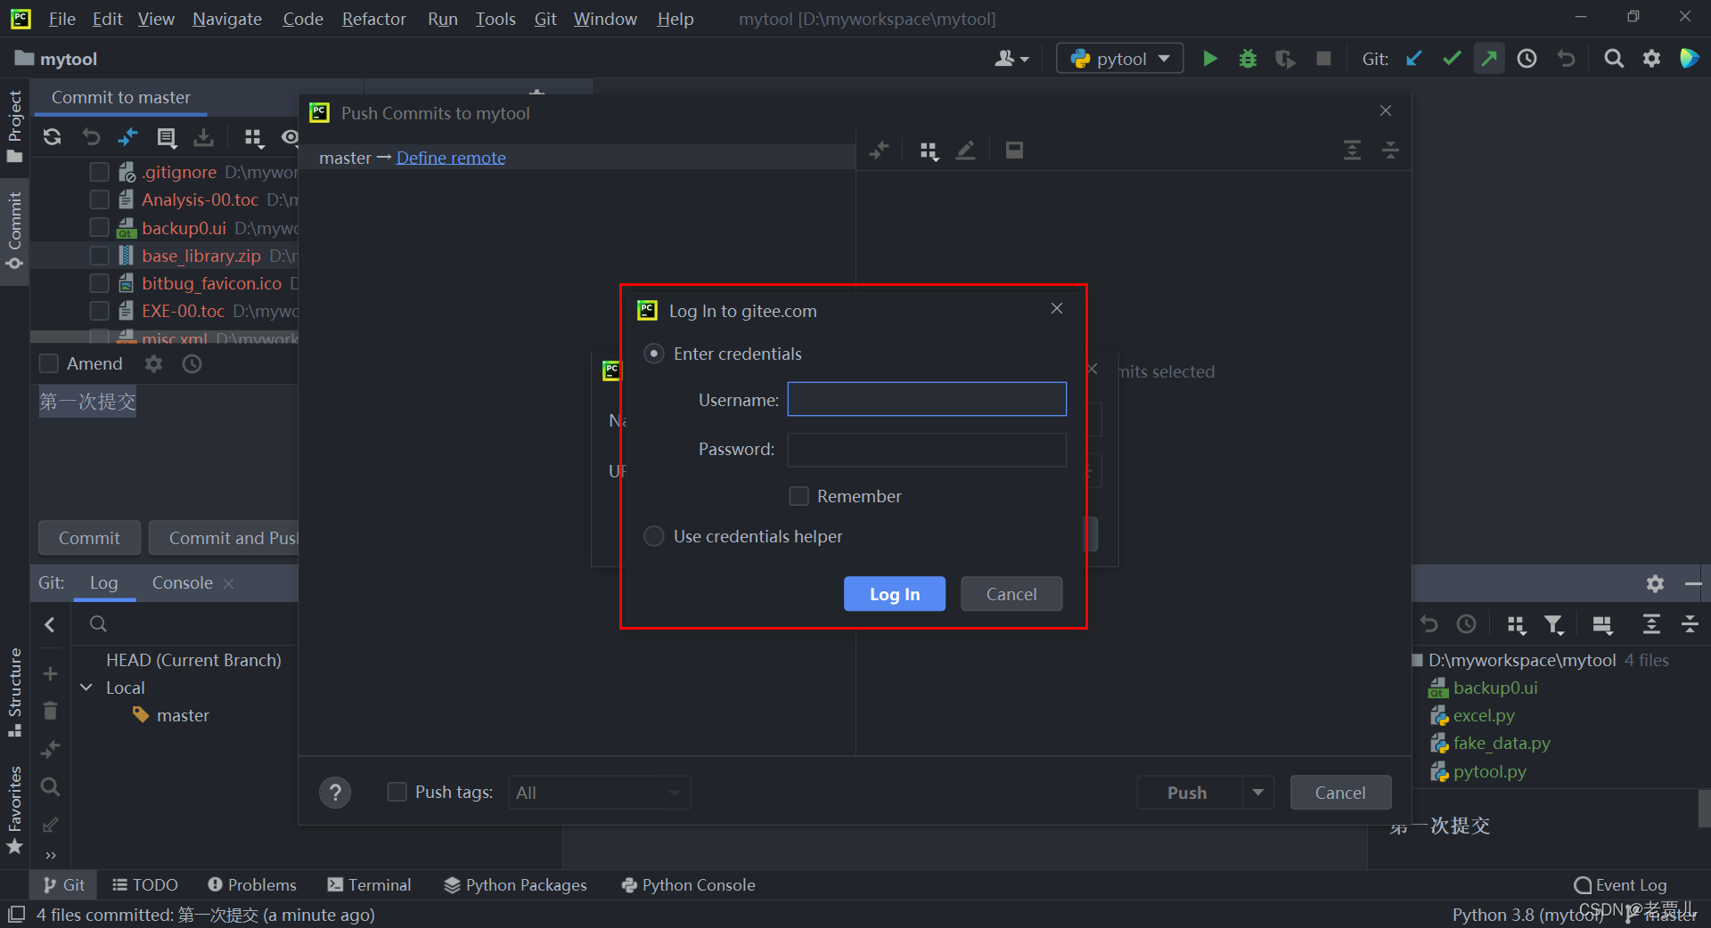Select Use credentials helper option

pos(654,536)
